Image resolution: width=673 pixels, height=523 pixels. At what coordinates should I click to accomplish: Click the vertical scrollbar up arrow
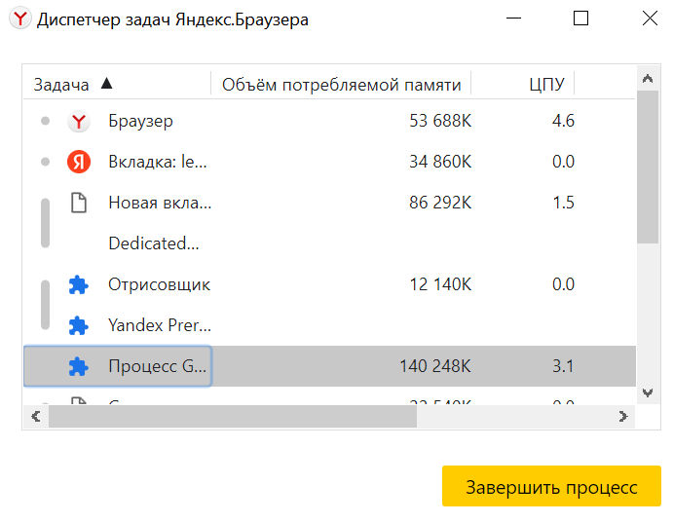(648, 78)
